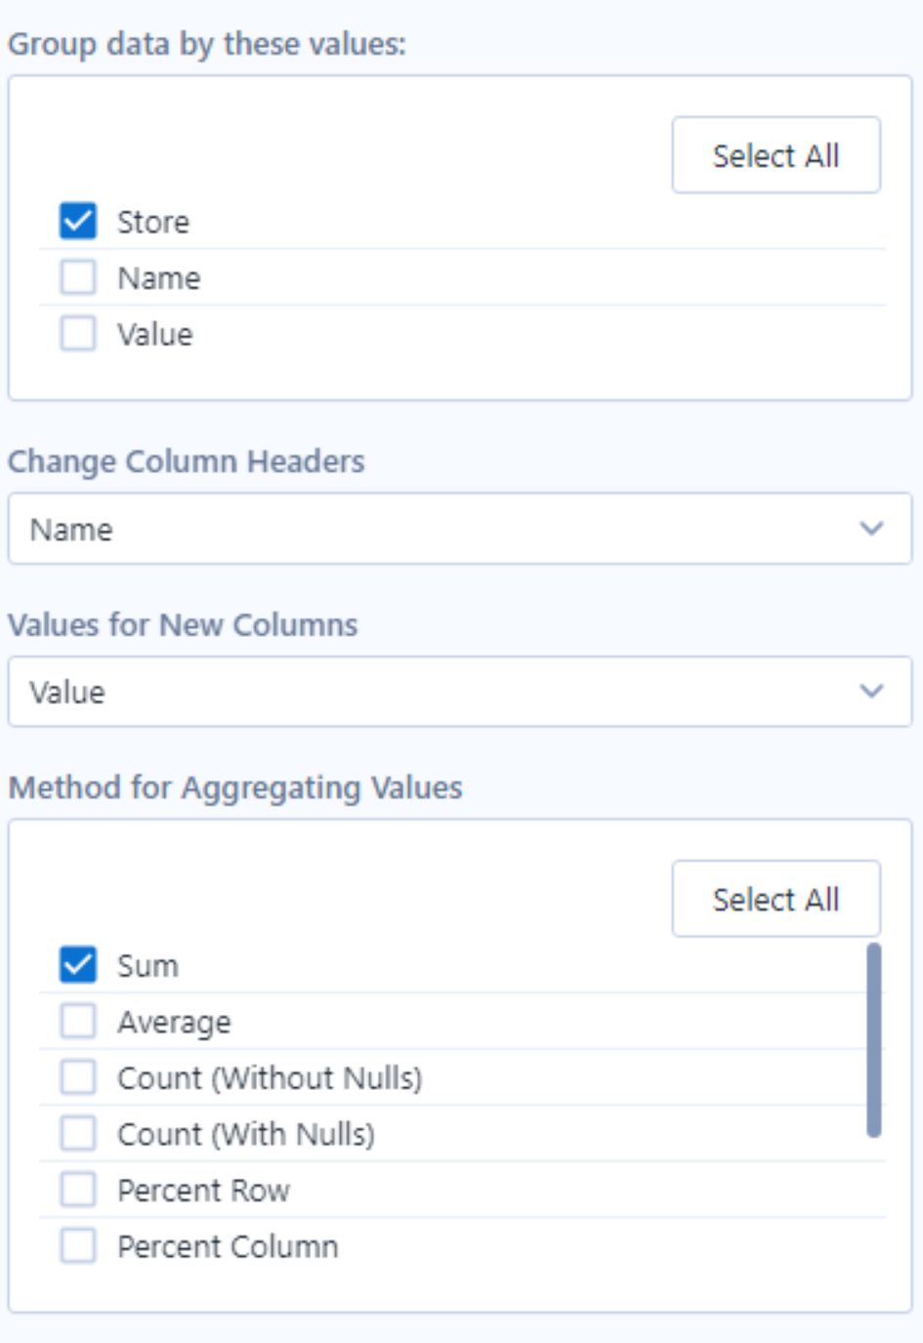Image resolution: width=923 pixels, height=1343 pixels.
Task: Uncheck the Sum aggregation checkbox
Action: coord(78,965)
